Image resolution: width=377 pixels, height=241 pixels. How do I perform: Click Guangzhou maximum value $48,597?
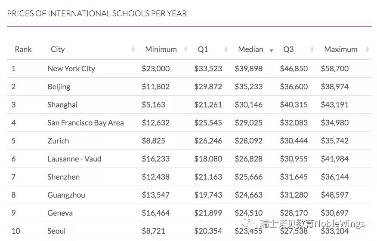(334, 195)
